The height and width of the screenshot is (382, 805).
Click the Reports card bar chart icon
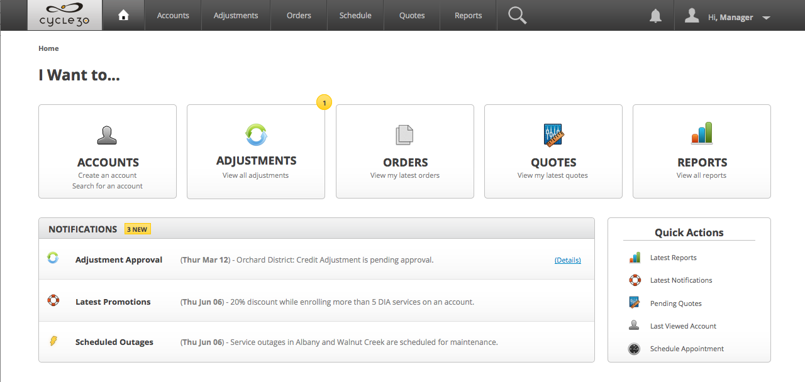pos(702,133)
